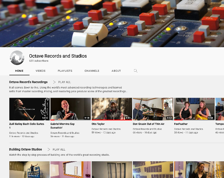Open the channel search magnifier icon

pyautogui.click(x=136, y=71)
